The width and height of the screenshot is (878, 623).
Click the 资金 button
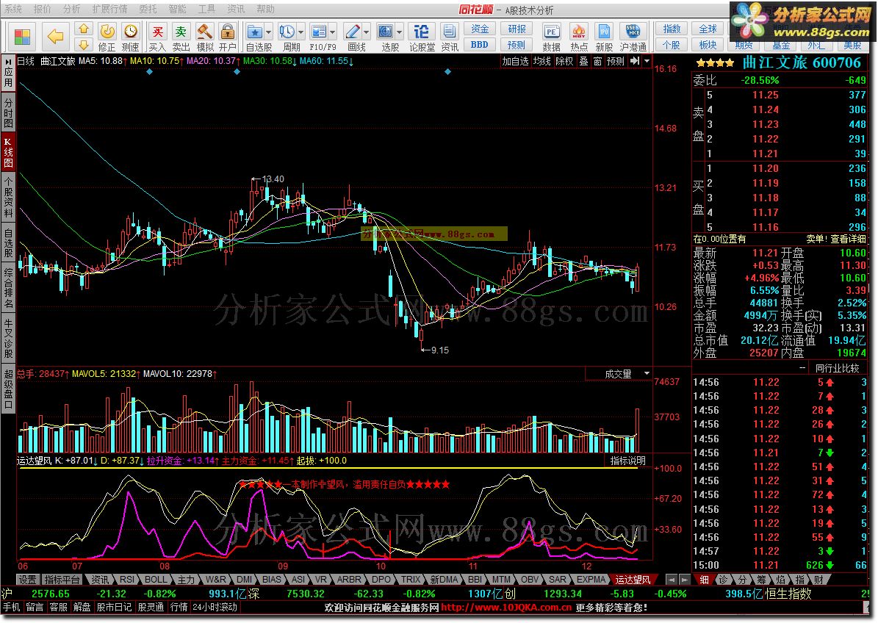479,29
